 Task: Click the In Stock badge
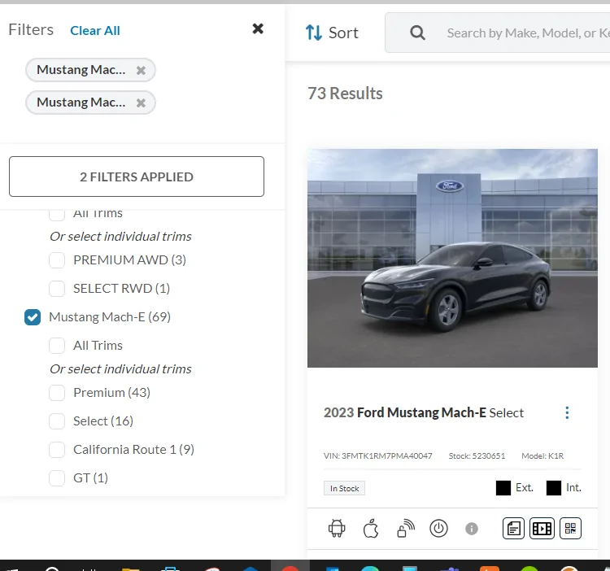tap(344, 488)
